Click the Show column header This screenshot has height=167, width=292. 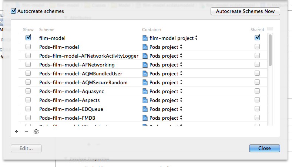[x=28, y=30]
